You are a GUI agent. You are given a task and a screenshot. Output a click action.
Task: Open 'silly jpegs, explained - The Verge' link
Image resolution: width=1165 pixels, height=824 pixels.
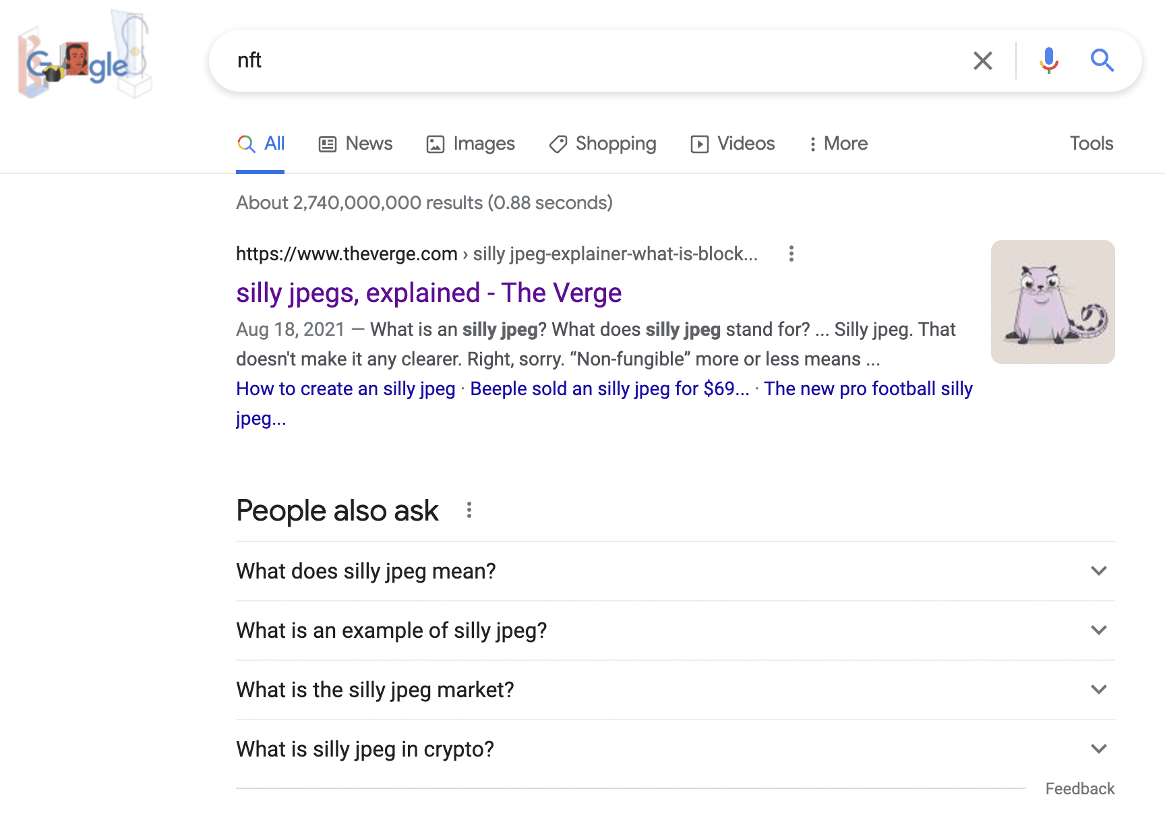[429, 293]
